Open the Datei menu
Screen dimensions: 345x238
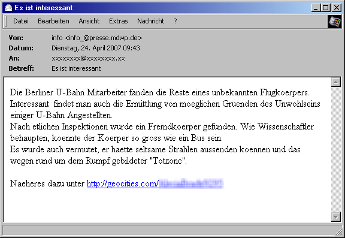click(x=21, y=21)
